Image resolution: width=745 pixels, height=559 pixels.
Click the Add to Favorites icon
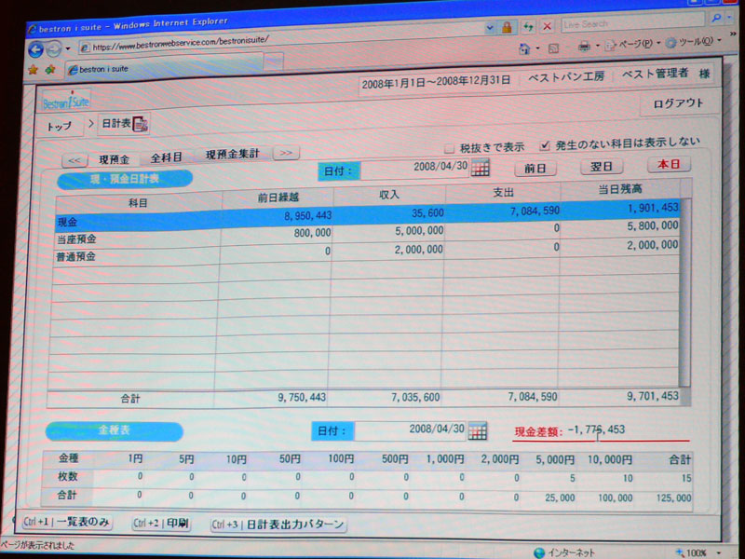(x=50, y=70)
